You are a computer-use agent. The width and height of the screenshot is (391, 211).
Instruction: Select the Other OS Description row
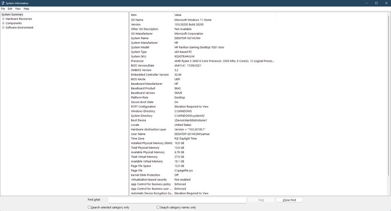[x=203, y=29]
